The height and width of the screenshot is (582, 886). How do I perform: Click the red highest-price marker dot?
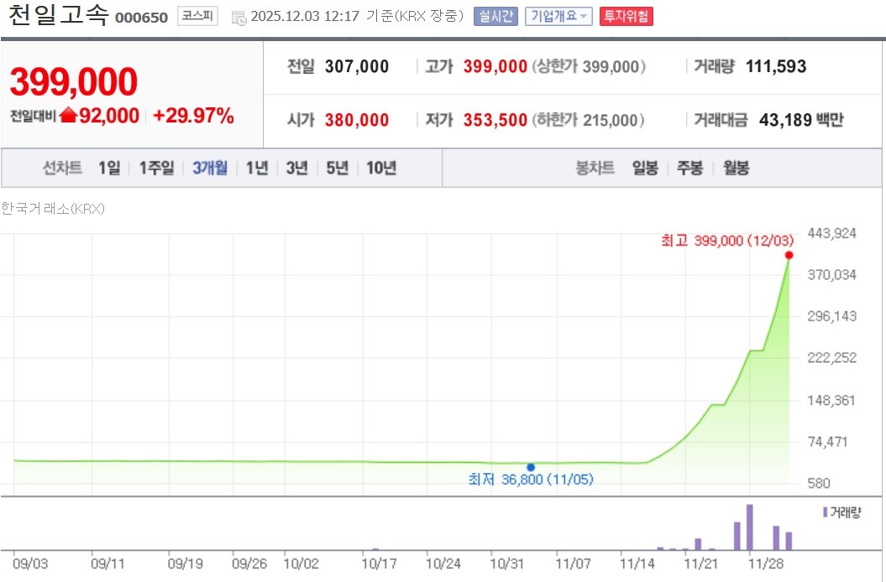coord(789,255)
